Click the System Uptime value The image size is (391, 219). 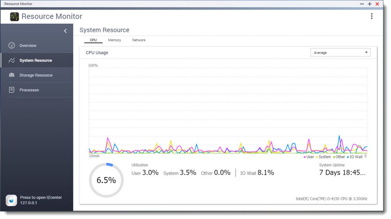click(342, 172)
